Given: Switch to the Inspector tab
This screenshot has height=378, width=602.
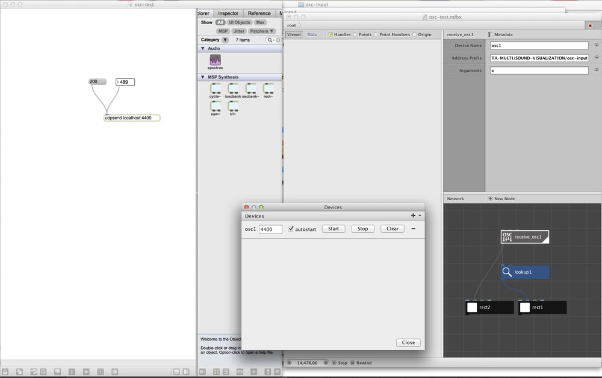Looking at the screenshot, I should [228, 13].
